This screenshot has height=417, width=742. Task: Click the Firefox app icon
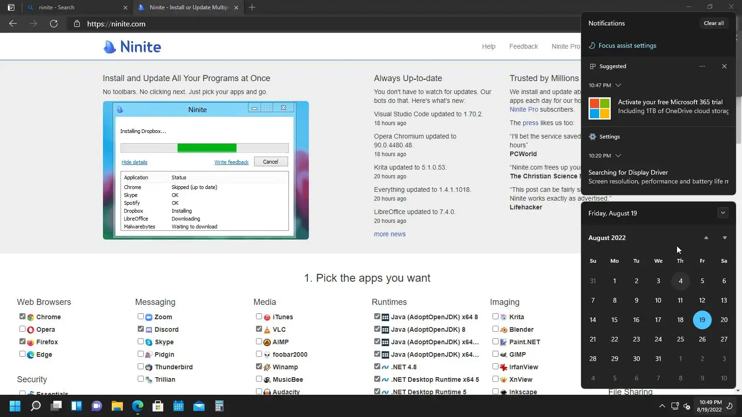coord(31,342)
